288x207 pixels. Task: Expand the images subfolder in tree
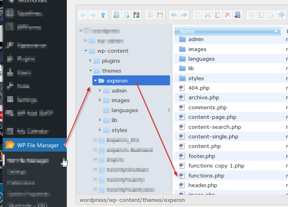(100, 100)
